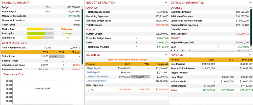Screen dimensions: 253x105
Task: Open the Draft Expenditures link
Action: pyautogui.click(x=96, y=81)
